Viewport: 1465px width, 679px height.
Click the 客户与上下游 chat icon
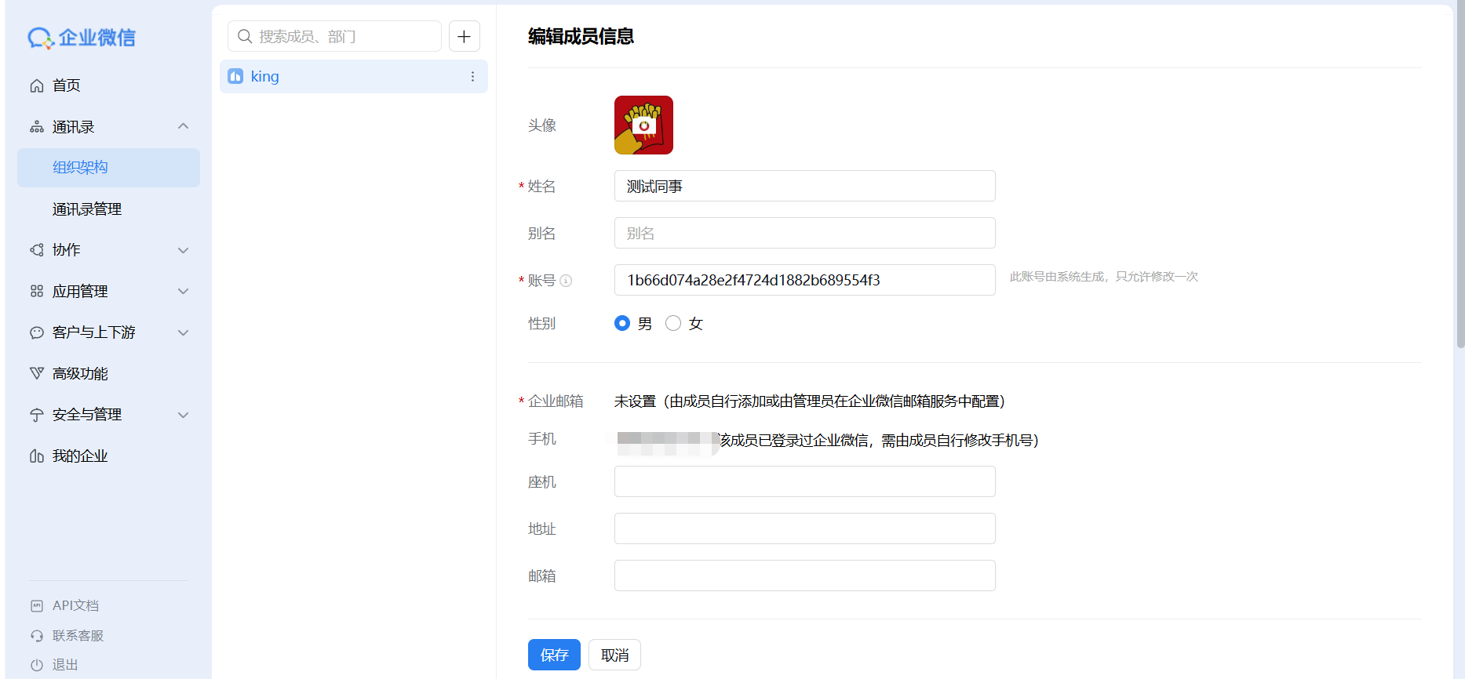37,332
